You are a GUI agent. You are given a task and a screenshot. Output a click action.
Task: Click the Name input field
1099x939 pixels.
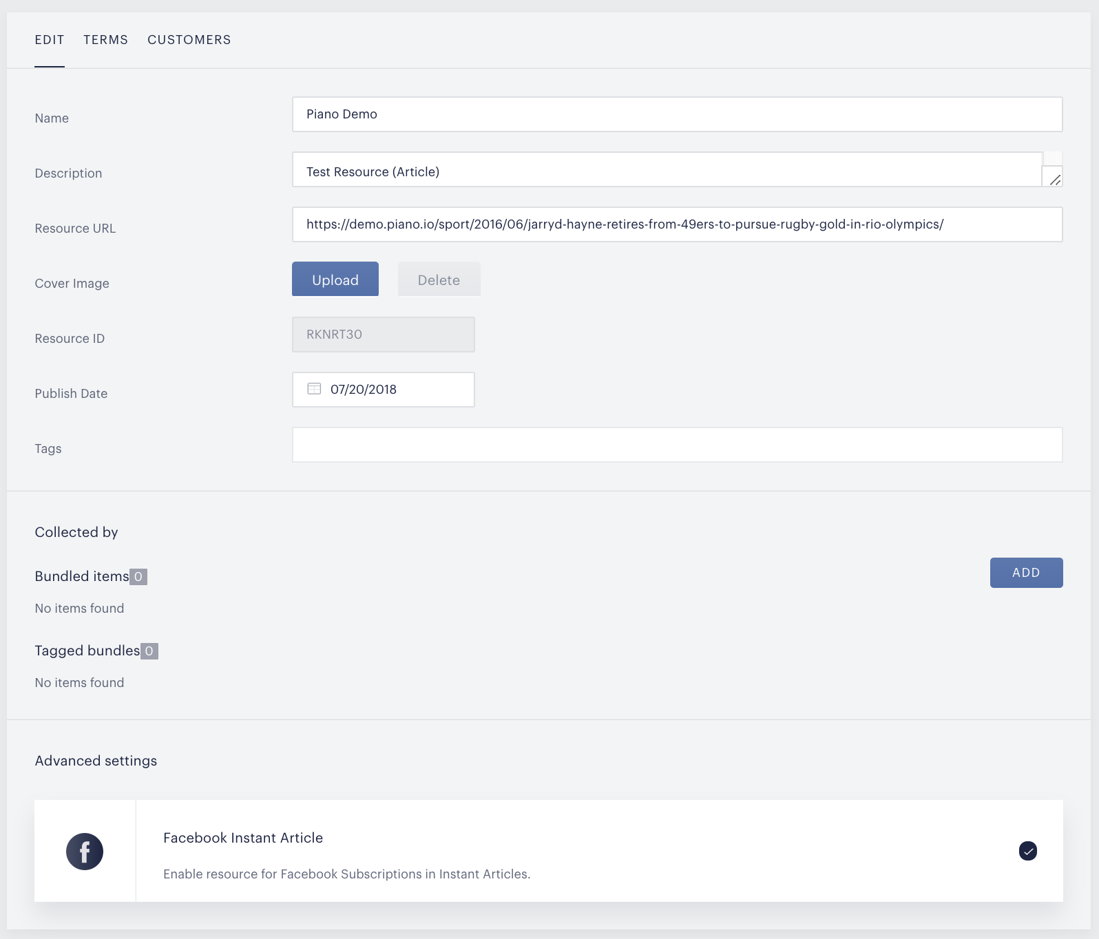point(677,114)
